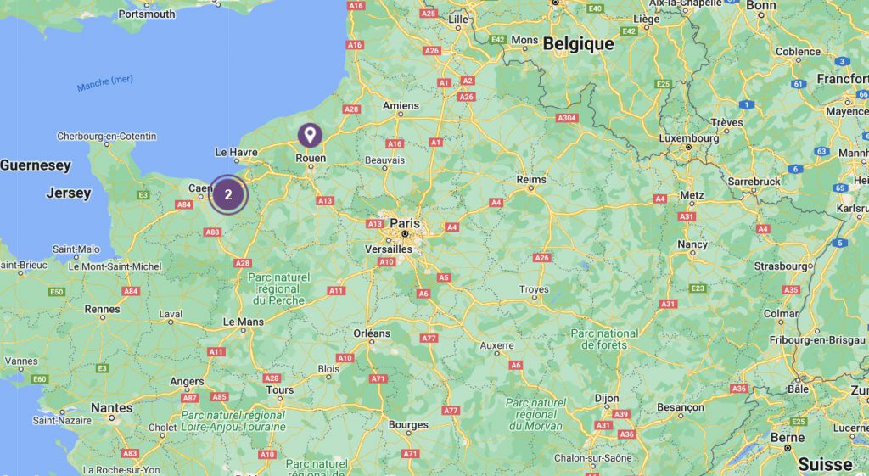The width and height of the screenshot is (869, 476).
Task: Click the A28 shield north of Rouen
Action: pyautogui.click(x=351, y=109)
